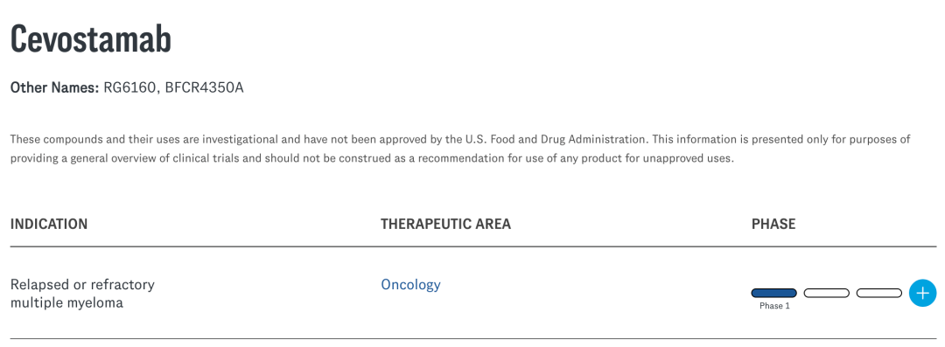The width and height of the screenshot is (945, 347).
Task: Select the Relapsed or refractory indication text
Action: pyautogui.click(x=82, y=284)
